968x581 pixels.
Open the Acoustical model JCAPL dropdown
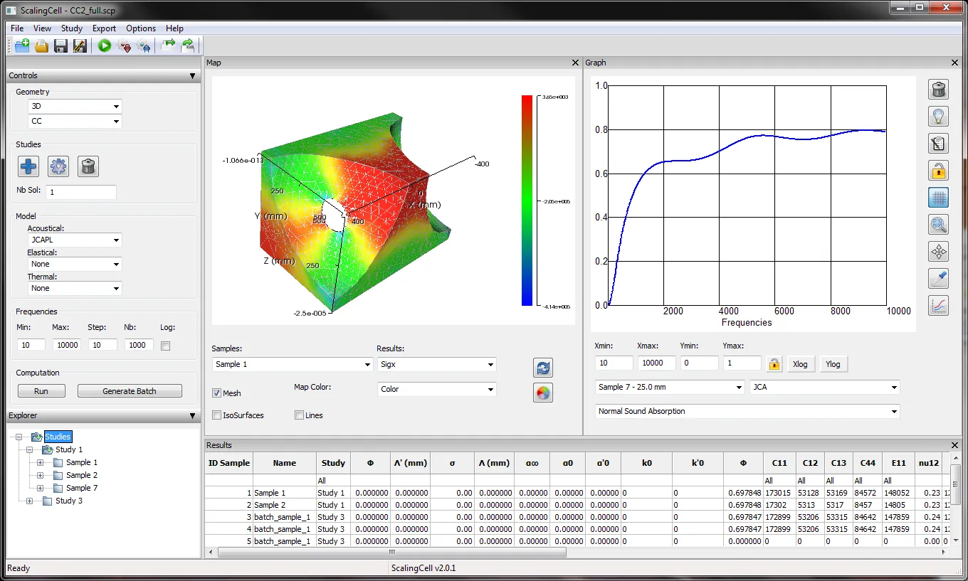pos(75,240)
